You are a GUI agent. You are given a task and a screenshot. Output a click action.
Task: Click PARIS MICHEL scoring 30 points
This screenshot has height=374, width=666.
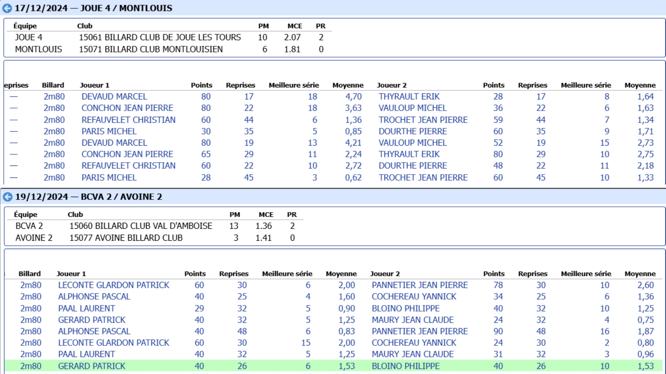[x=109, y=131]
